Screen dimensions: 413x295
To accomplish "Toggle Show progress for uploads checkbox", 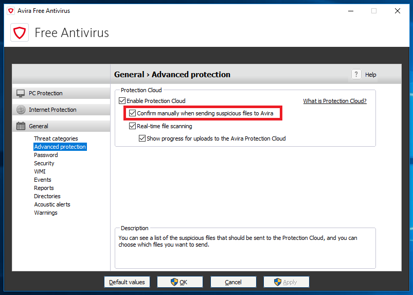I will (x=142, y=138).
